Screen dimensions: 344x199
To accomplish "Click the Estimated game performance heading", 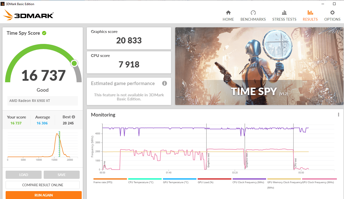I will pos(123,83).
